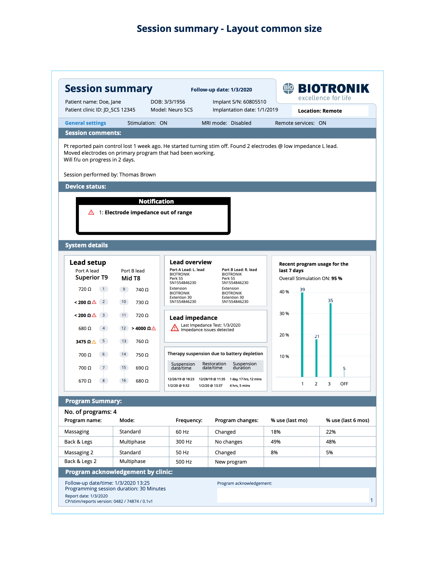Click the program 1 usage bar (39)
The height and width of the screenshot is (585, 430).
[x=302, y=335]
